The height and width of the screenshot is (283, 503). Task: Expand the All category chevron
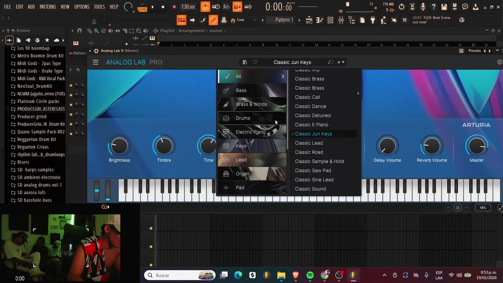(x=283, y=76)
